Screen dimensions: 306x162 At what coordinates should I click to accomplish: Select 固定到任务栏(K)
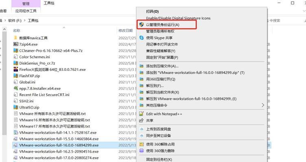tap(159, 160)
